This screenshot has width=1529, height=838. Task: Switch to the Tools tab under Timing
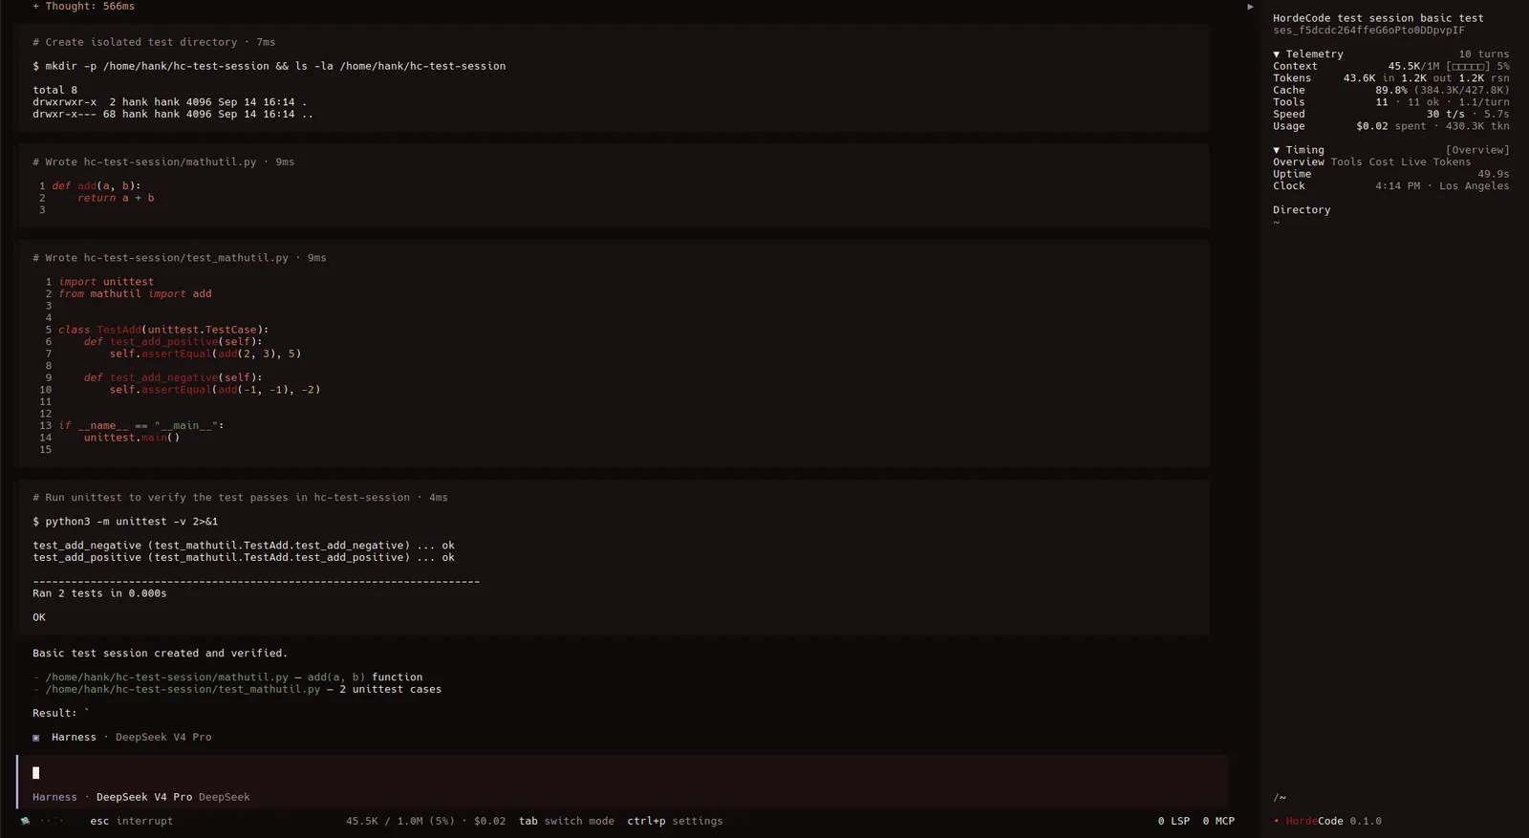[x=1346, y=162]
